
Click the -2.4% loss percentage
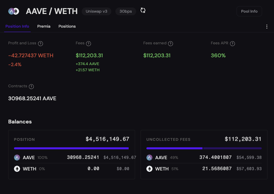click(x=15, y=65)
